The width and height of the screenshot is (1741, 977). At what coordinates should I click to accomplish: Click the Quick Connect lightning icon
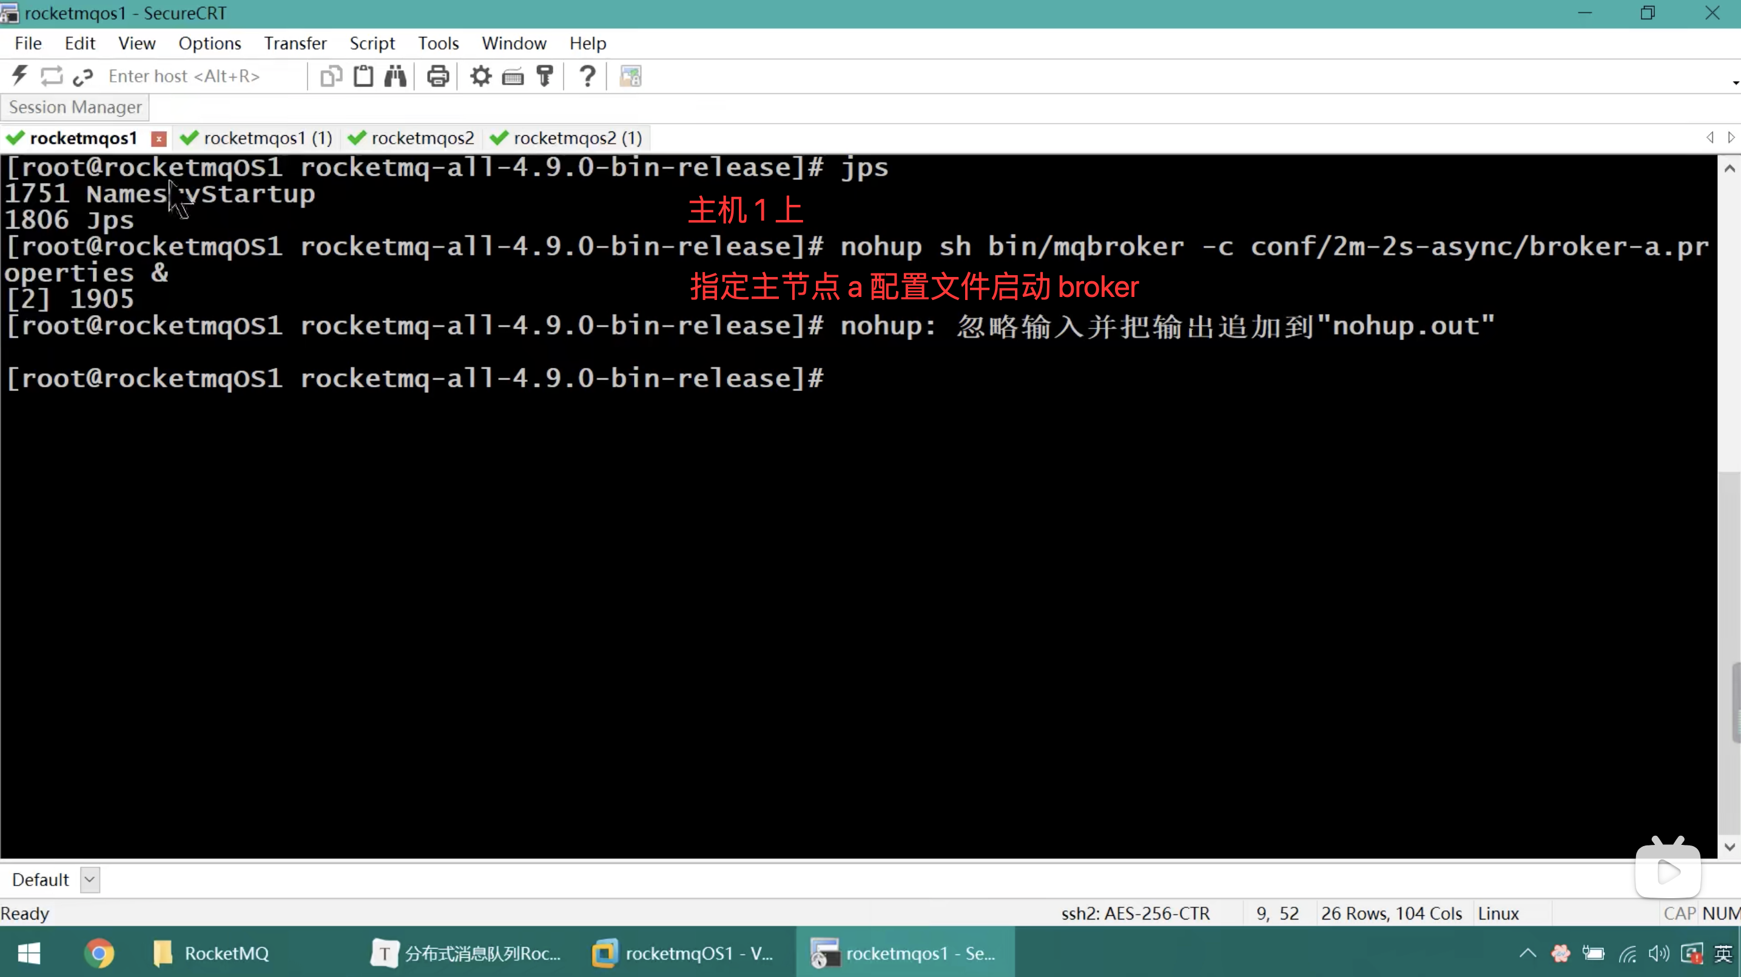[19, 76]
